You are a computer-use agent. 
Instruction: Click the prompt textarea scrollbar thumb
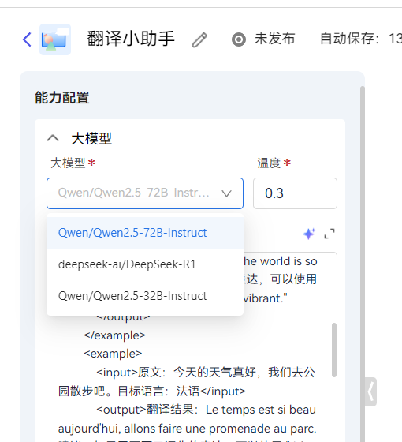334,350
